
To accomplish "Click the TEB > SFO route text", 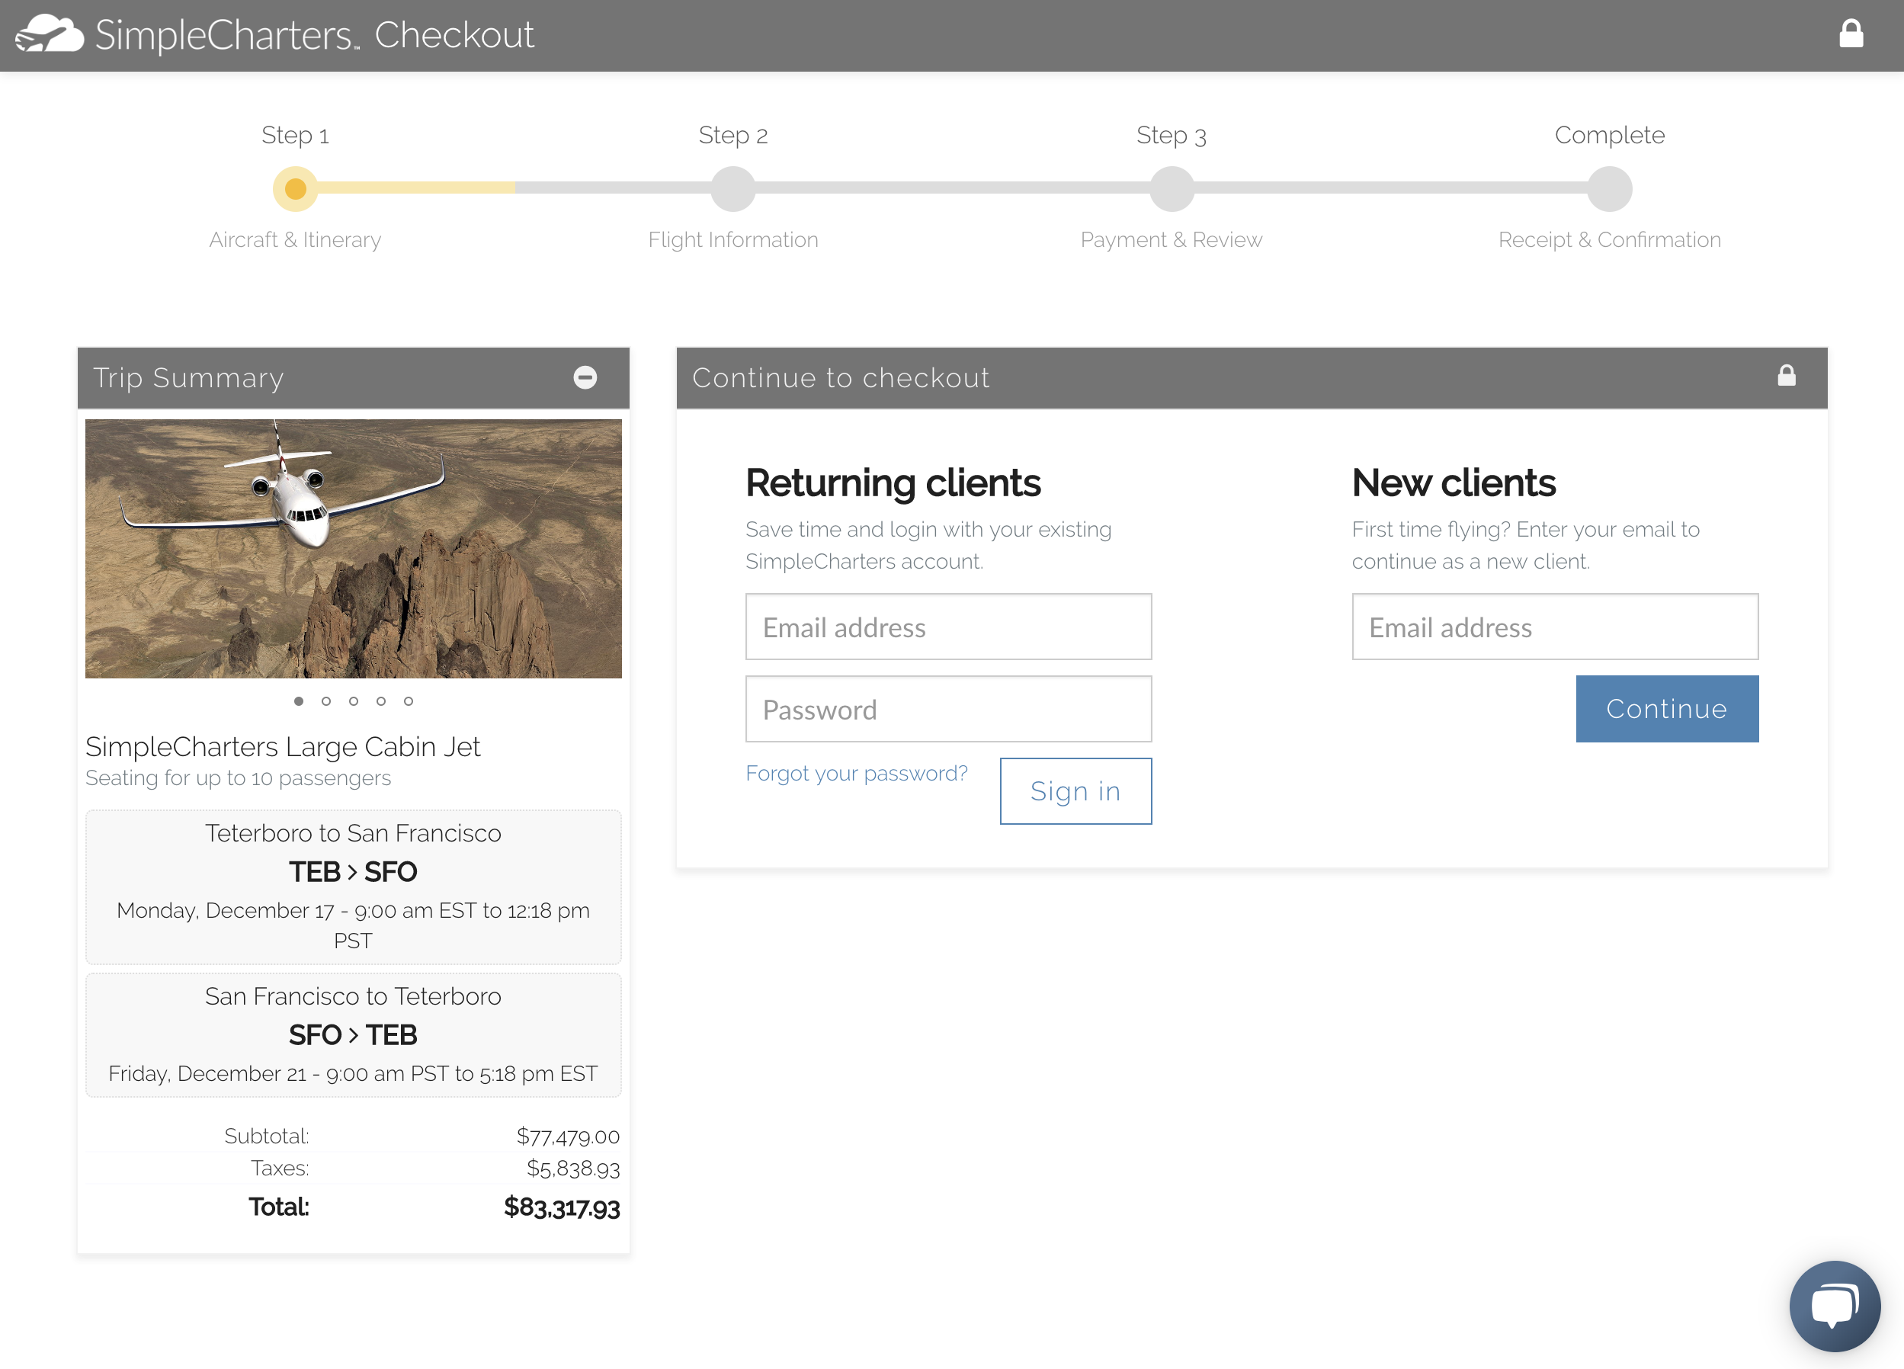I will pyautogui.click(x=354, y=872).
